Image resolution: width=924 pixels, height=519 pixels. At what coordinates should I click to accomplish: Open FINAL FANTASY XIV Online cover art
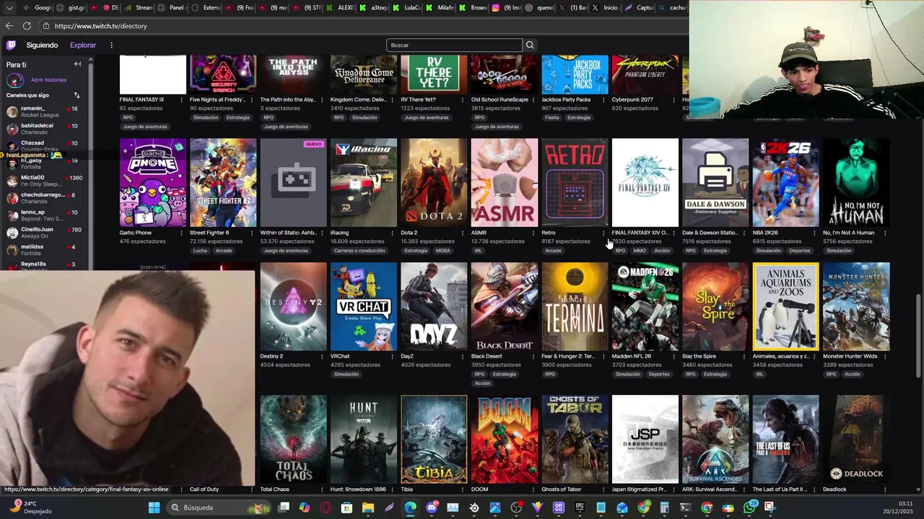[645, 182]
